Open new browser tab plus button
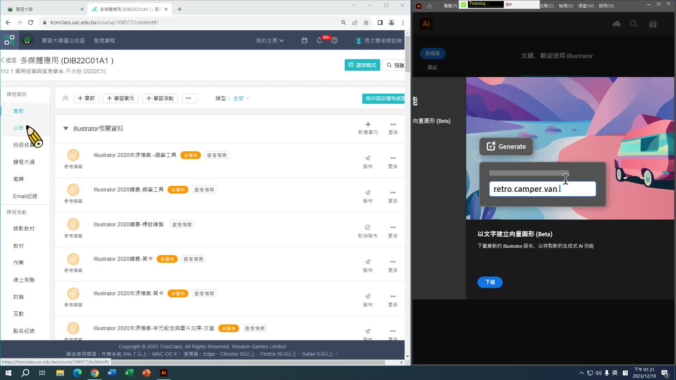 coord(180,9)
